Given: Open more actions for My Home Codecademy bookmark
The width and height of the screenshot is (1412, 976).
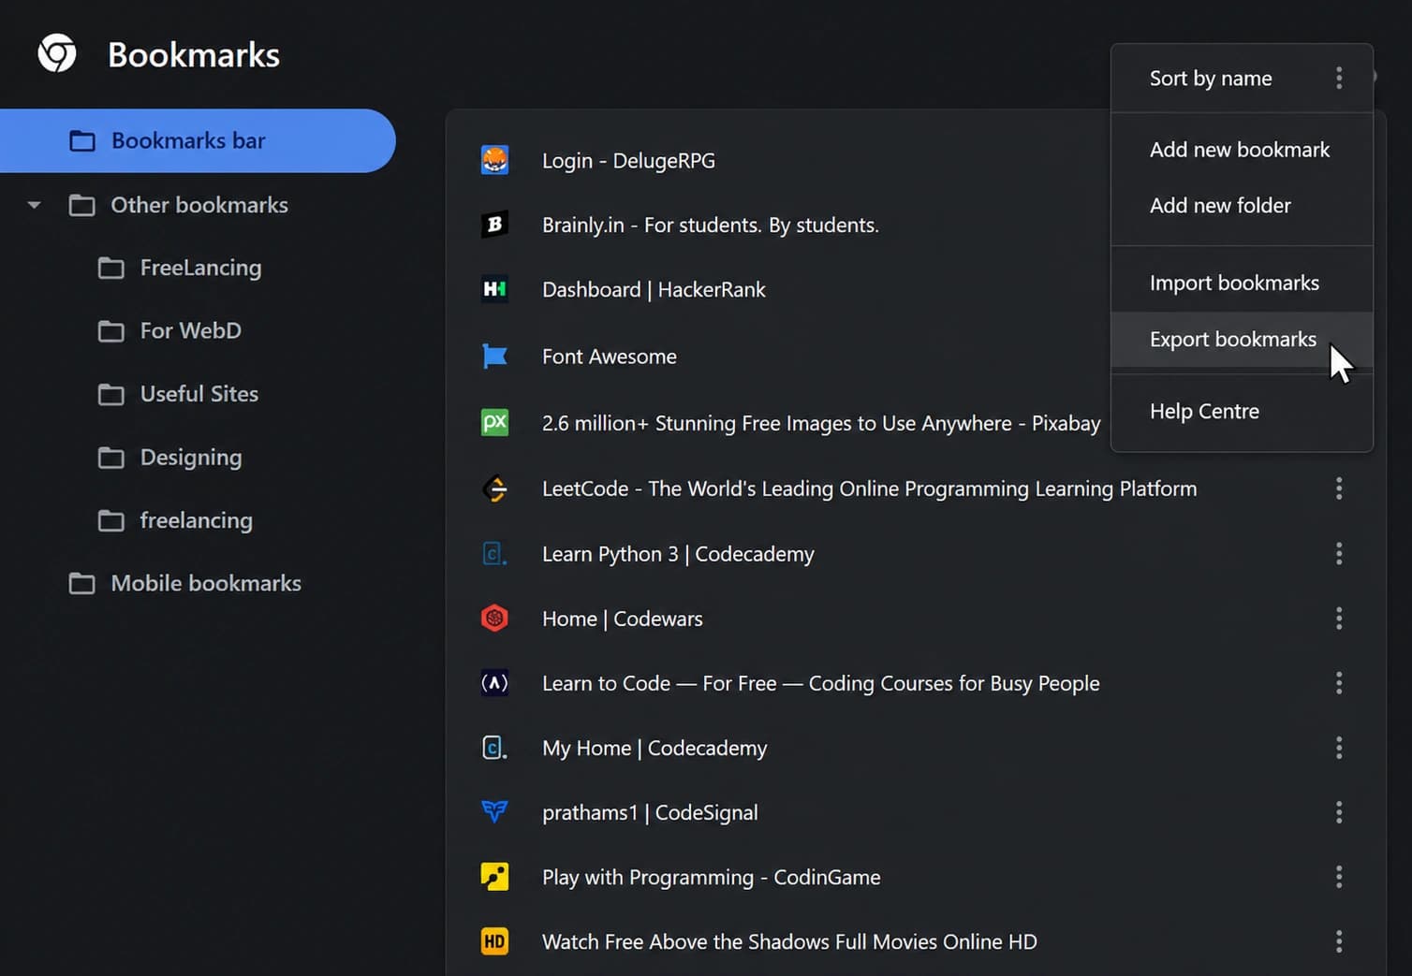Looking at the screenshot, I should 1339,748.
